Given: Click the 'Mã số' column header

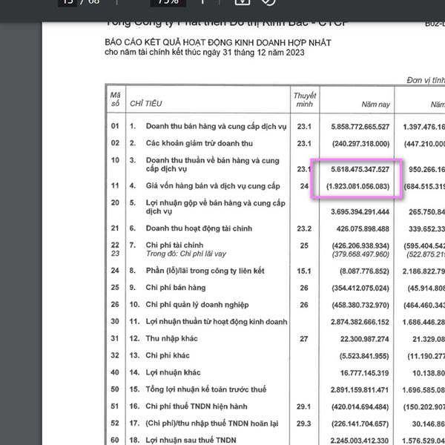Looking at the screenshot, I should point(115,99).
